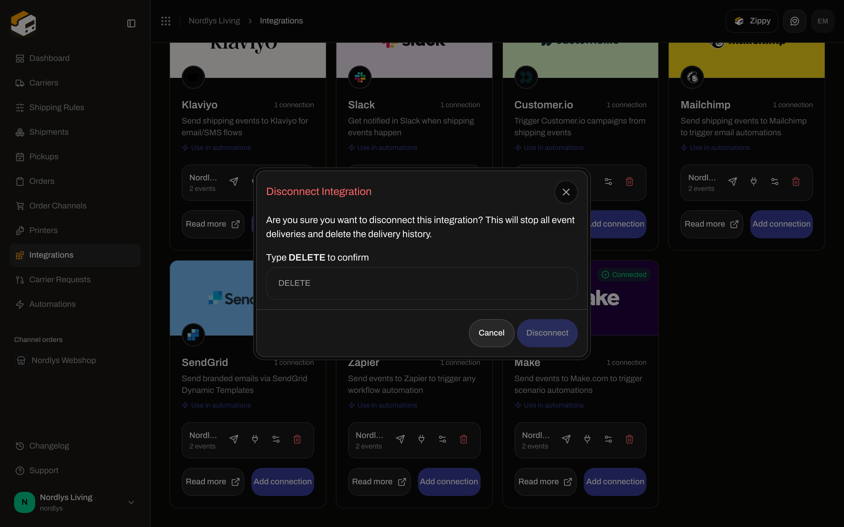844x527 pixels.
Task: Open Order Channels in sidebar
Action: [75, 206]
